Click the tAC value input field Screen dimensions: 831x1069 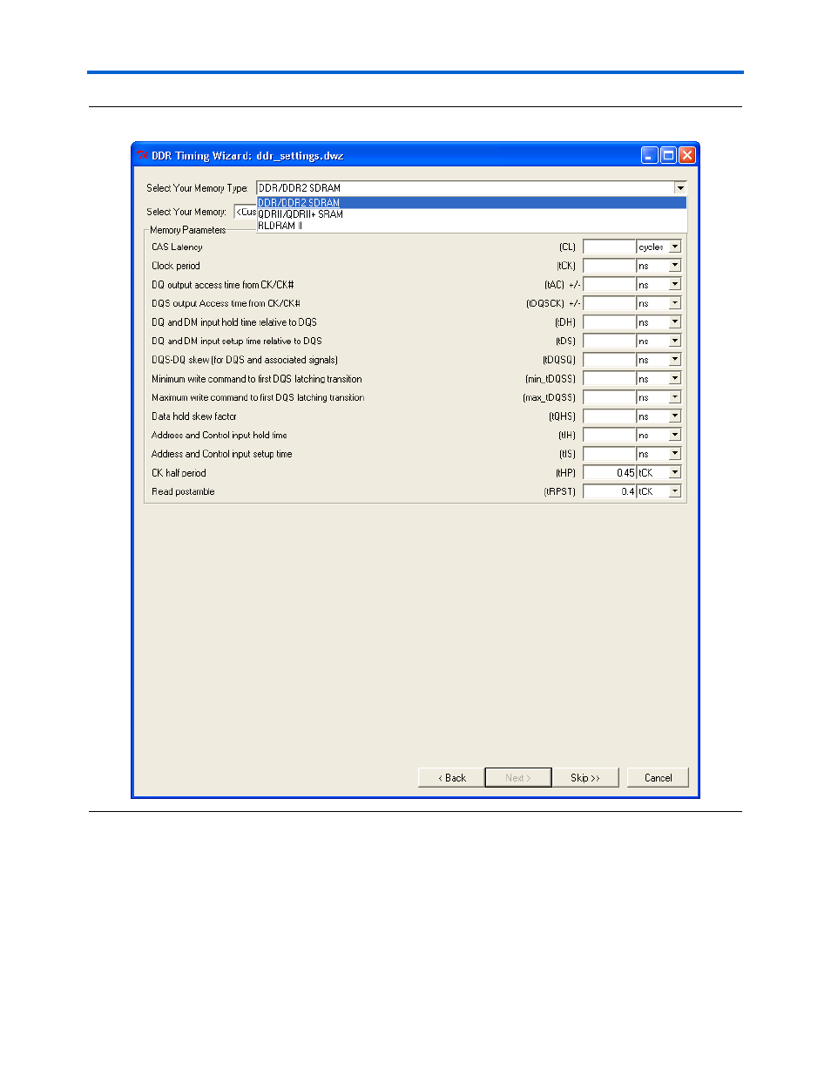(610, 285)
